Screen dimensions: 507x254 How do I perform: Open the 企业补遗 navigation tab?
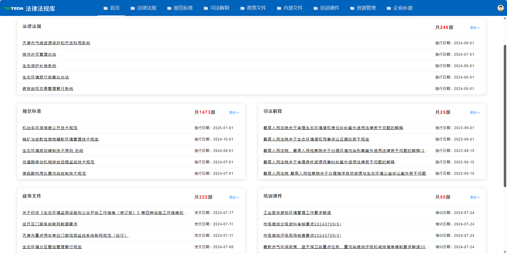click(x=400, y=8)
